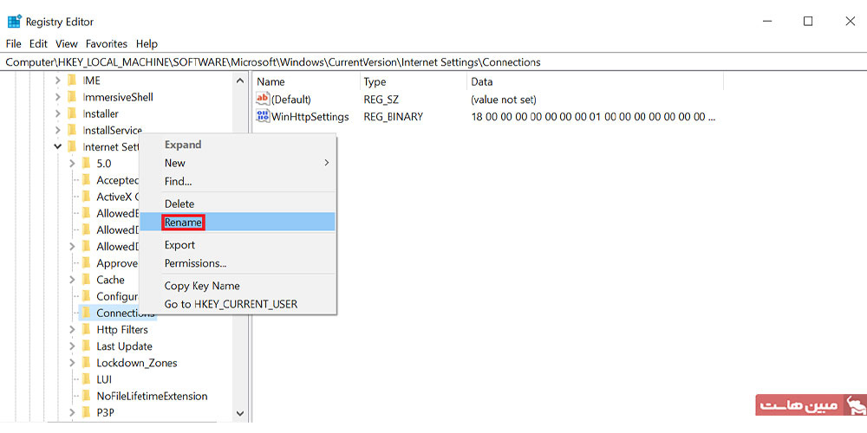
Task: Click the "(value not set)" data cell
Action: (x=504, y=100)
